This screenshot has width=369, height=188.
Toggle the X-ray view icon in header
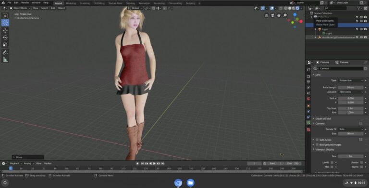281,8
